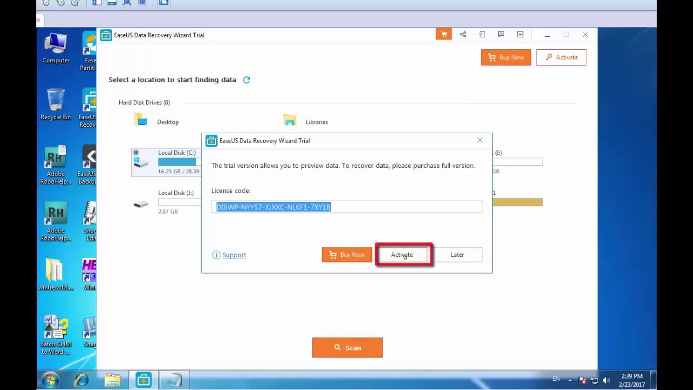Click EaseUS Data Recovery taskbar button
Screen dimensions: 693x390
click(x=143, y=380)
